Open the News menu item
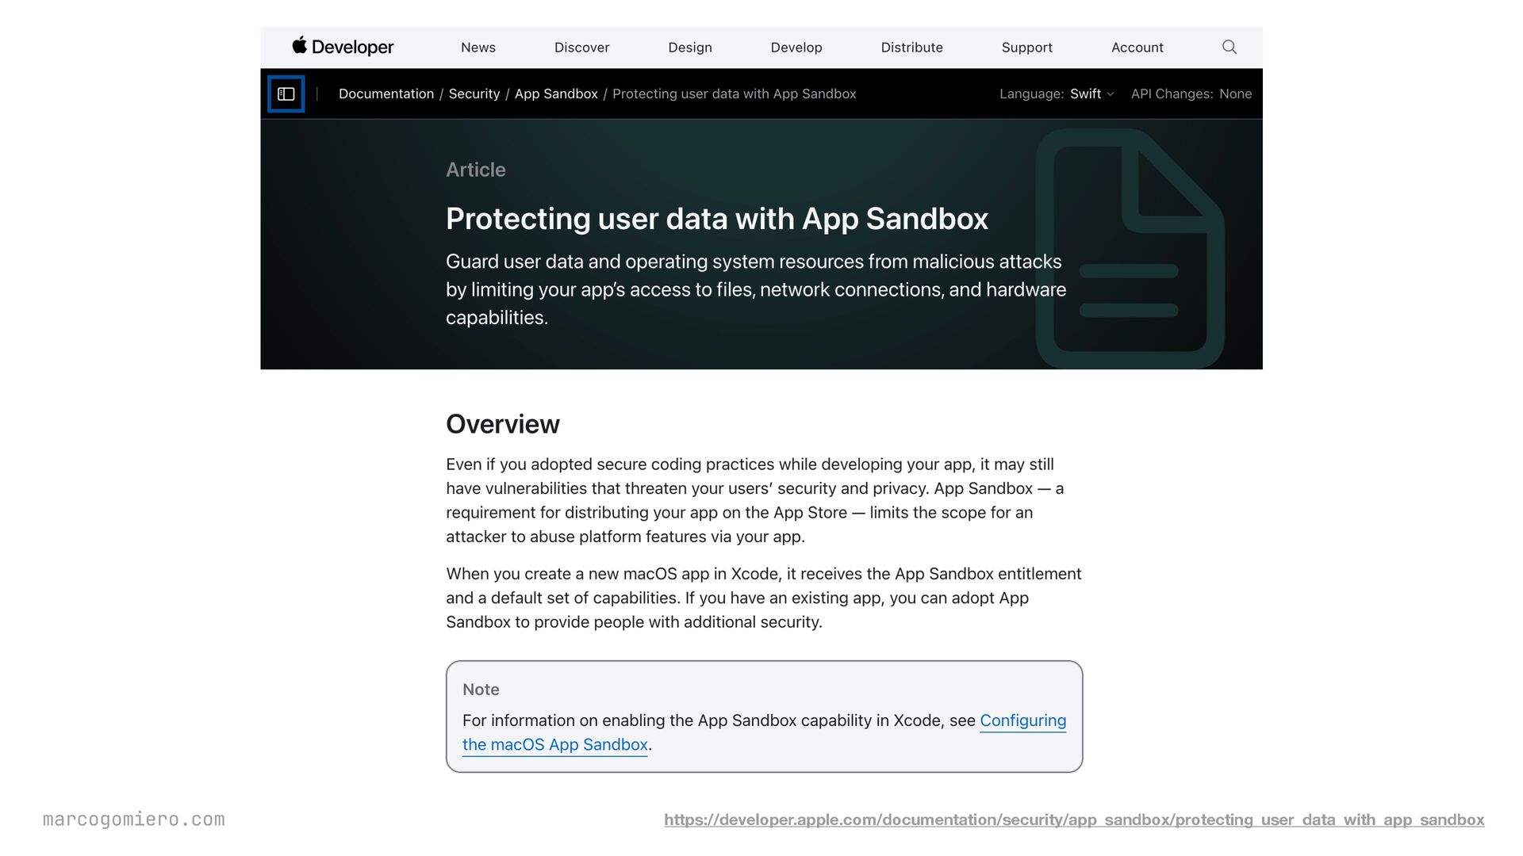 [478, 48]
